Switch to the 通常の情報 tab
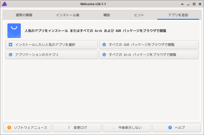This screenshot has width=204, height=135. point(24,15)
